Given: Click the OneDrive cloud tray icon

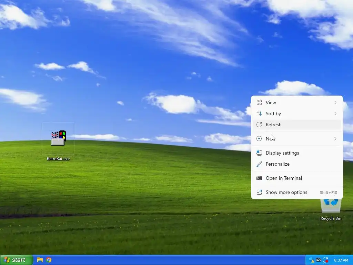Looking at the screenshot, I should 318,260.
